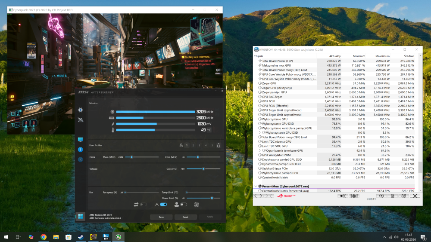Screen dimensions: 431x242
Task: Open the blue information icon
Action: tap(80, 150)
